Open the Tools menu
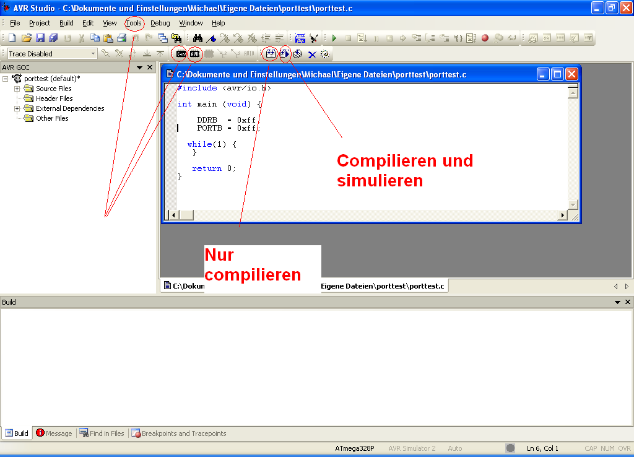Screen dimensions: 634x457 (x=134, y=23)
